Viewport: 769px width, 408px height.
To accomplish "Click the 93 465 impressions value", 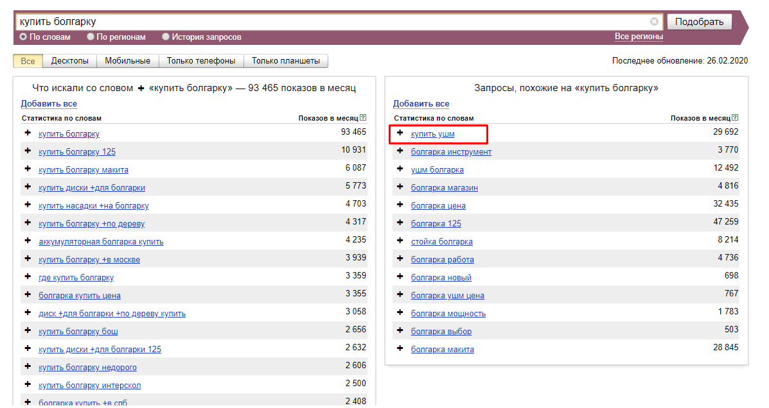I will [x=353, y=132].
